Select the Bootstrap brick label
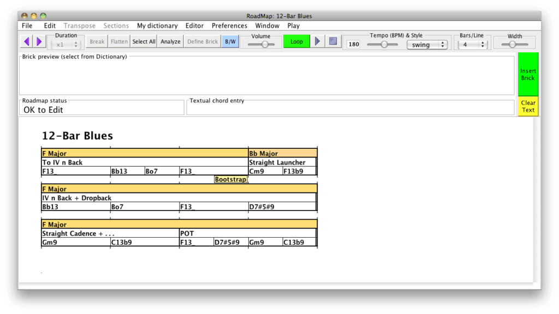The image size is (559, 314). 230,179
